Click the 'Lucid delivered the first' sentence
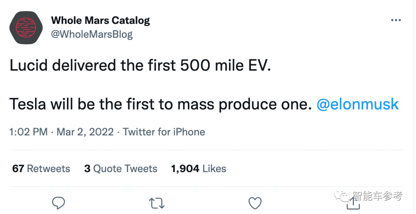The width and height of the screenshot is (416, 214). [140, 66]
